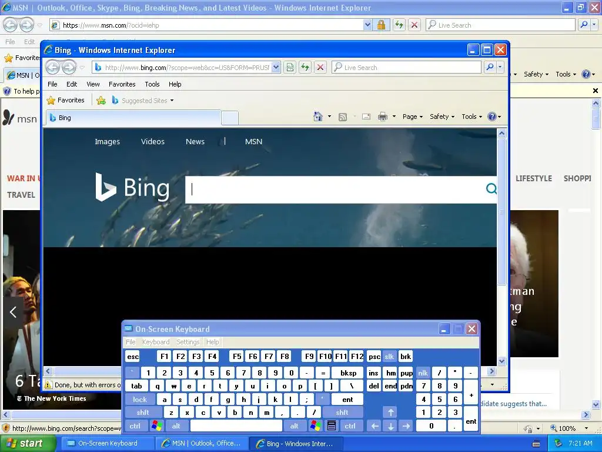Toggle the lock key on On-Screen Keyboard

(140, 400)
